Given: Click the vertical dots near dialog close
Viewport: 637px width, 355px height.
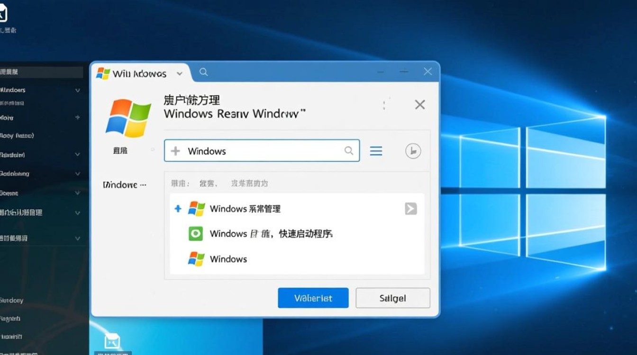Looking at the screenshot, I should (x=385, y=105).
